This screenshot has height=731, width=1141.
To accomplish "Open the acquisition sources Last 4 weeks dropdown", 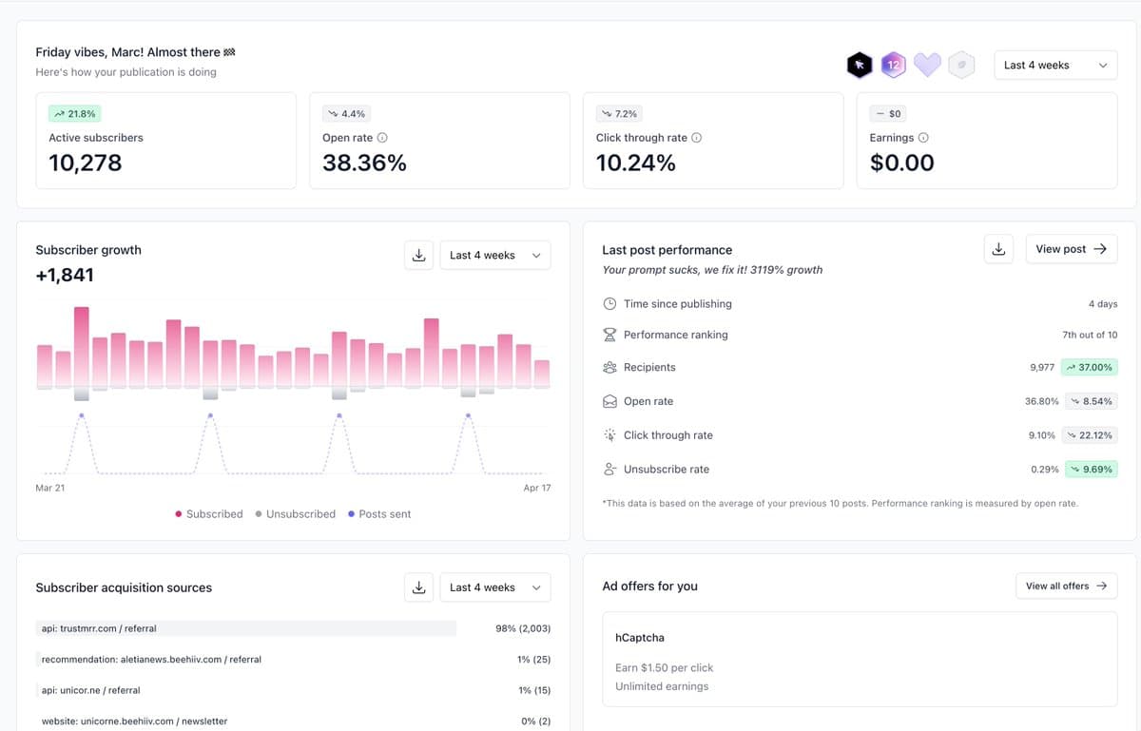I will pos(494,587).
